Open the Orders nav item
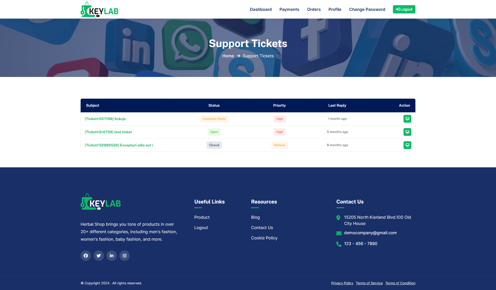The height and width of the screenshot is (290, 496). pos(314,9)
